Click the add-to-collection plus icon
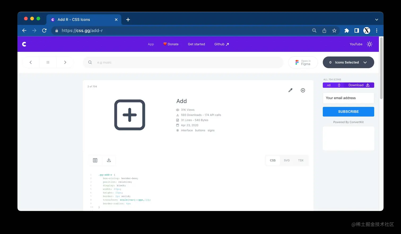This screenshot has width=401, height=234. click(x=303, y=90)
